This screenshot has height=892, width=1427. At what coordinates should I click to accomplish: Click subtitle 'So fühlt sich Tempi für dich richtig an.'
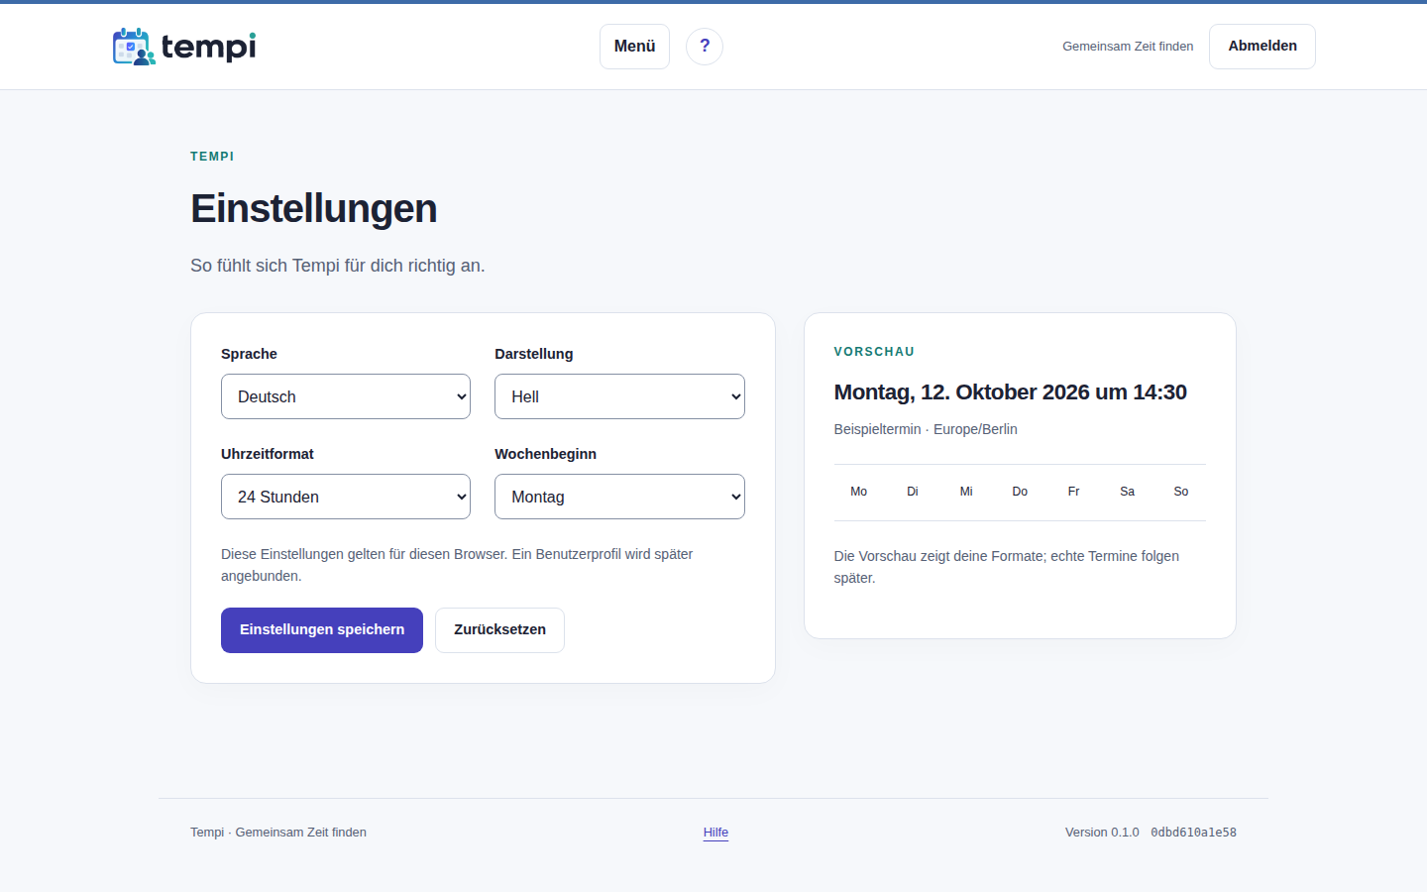click(338, 266)
